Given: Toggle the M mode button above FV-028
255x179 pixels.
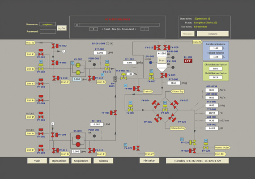Looking at the screenshot, I should [x=182, y=139].
